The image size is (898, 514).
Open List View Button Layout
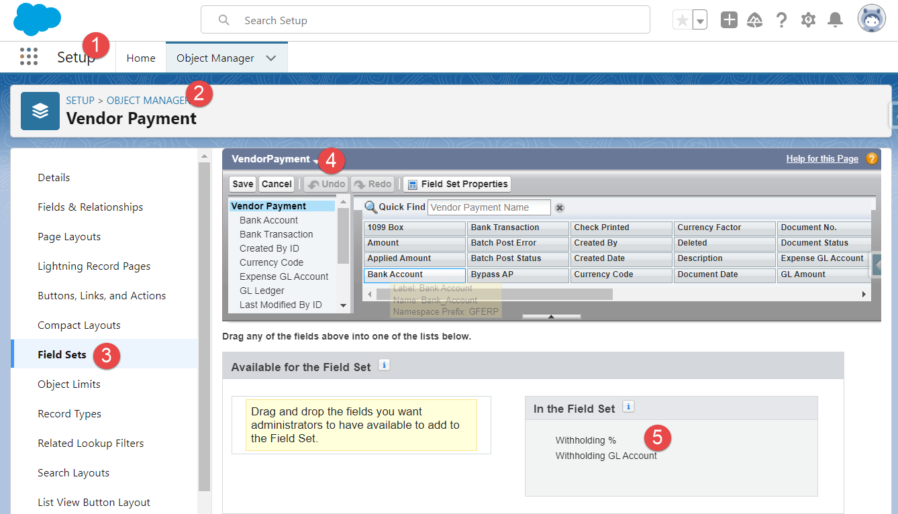(x=94, y=503)
